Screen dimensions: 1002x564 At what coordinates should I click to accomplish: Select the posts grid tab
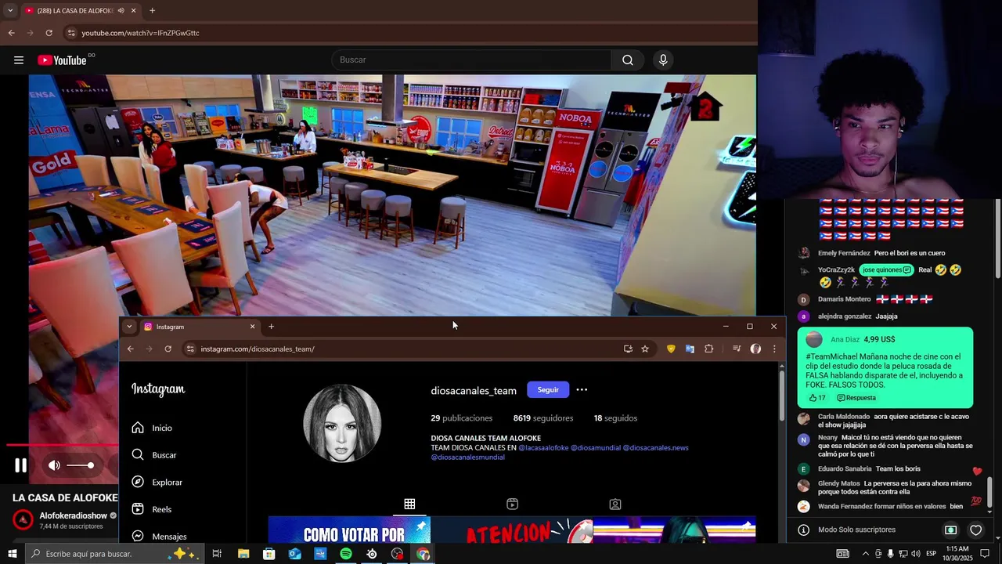tap(409, 504)
